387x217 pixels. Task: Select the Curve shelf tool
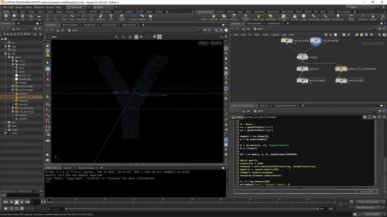(x=72, y=17)
